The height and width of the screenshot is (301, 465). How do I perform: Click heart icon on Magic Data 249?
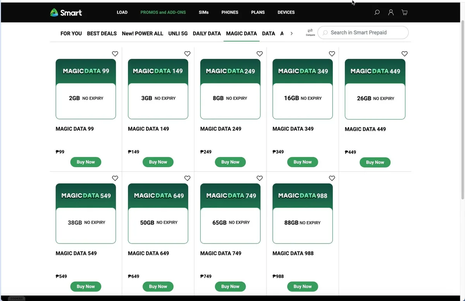pos(260,54)
